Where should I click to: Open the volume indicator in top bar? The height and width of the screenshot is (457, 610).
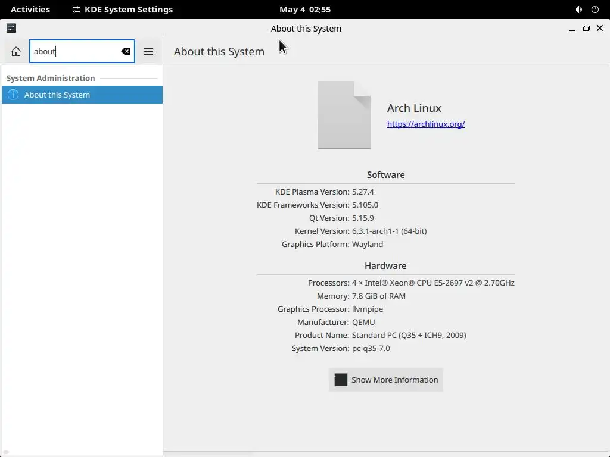pos(578,10)
